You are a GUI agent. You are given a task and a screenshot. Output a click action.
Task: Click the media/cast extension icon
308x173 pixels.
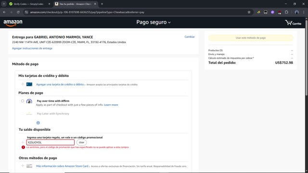click(x=266, y=12)
